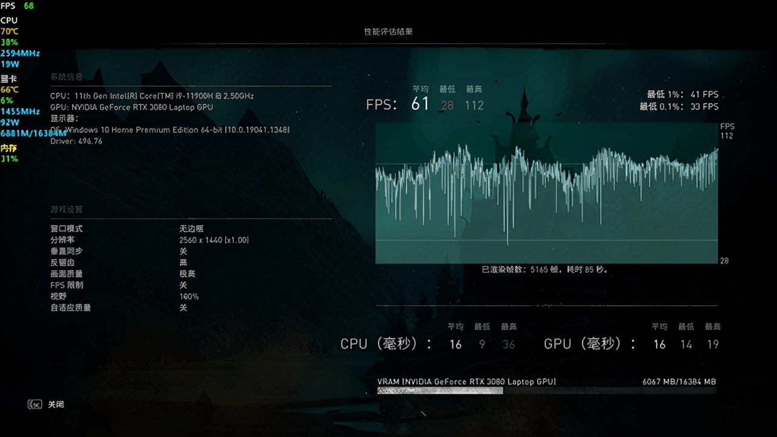This screenshot has height=437, width=777.
Task: Click the graphics card temperature 66℃
Action: pos(10,90)
